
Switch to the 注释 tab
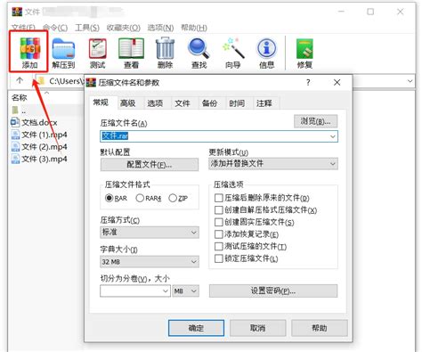pyautogui.click(x=264, y=103)
